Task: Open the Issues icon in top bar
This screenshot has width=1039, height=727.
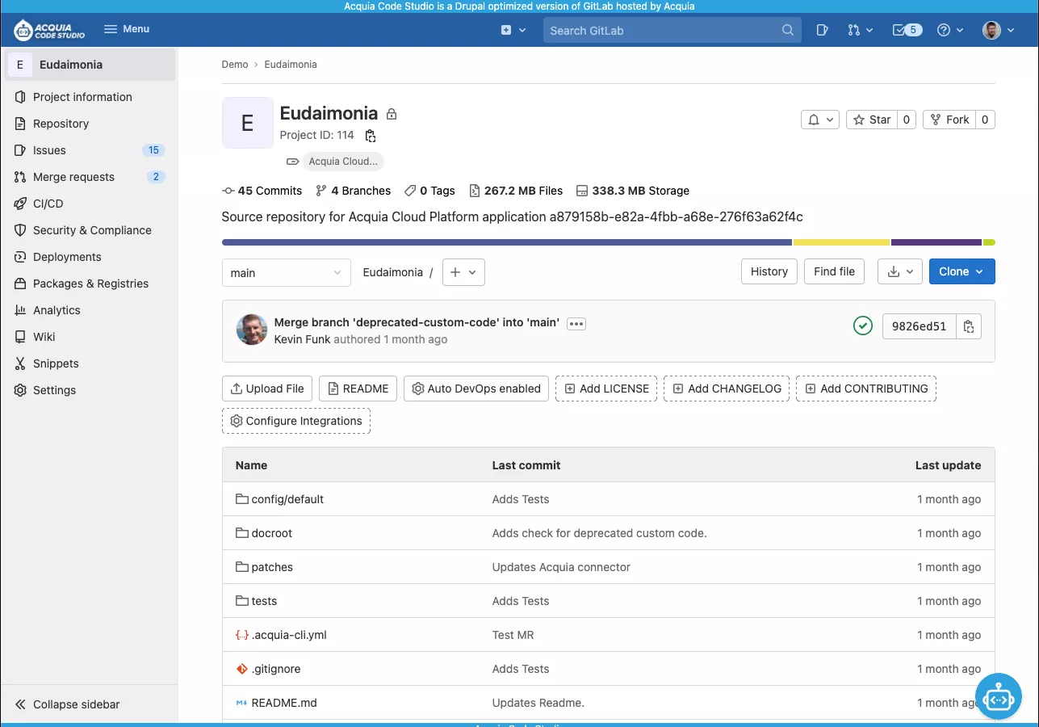Action: click(822, 30)
